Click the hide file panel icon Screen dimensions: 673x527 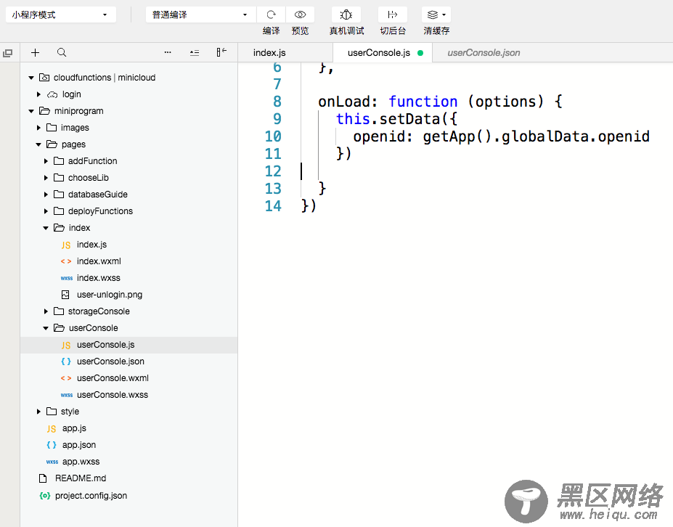221,52
